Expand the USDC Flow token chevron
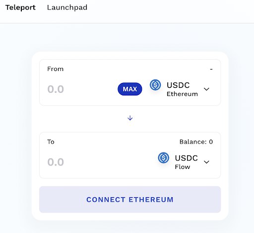 pos(206,162)
